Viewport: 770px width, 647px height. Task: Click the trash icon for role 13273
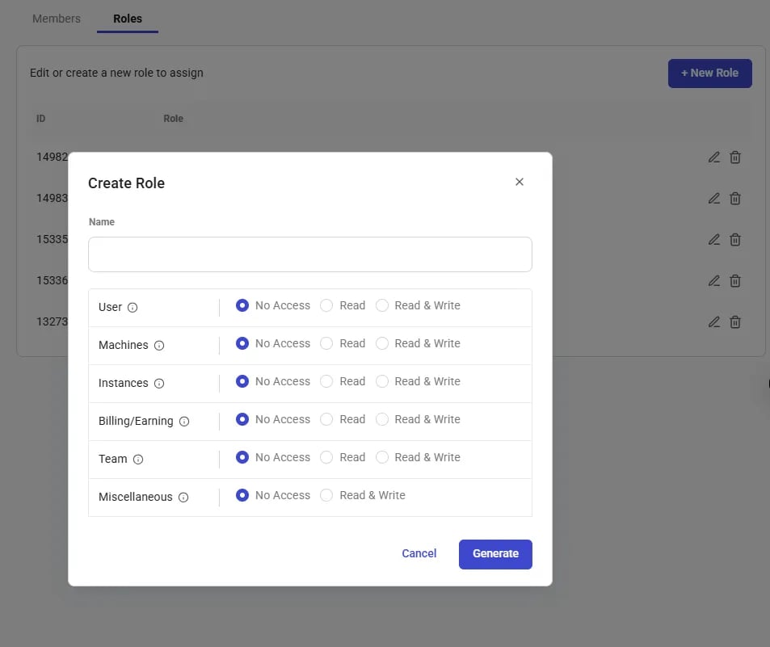(735, 322)
